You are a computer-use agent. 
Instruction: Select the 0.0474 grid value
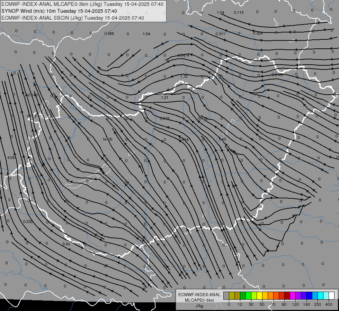[183, 55]
